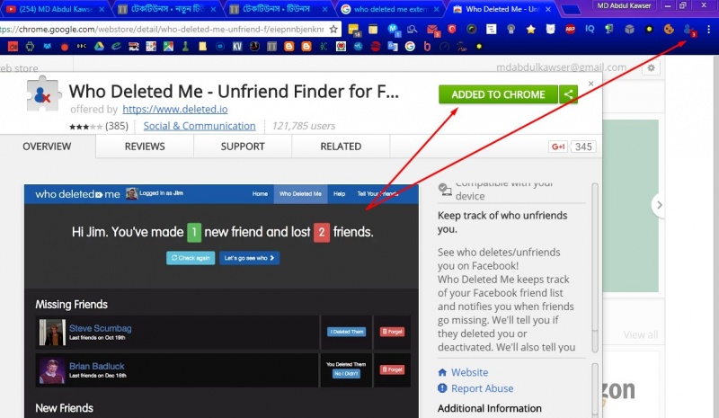Click the MD Abdul Kawser profile button

[624, 5]
